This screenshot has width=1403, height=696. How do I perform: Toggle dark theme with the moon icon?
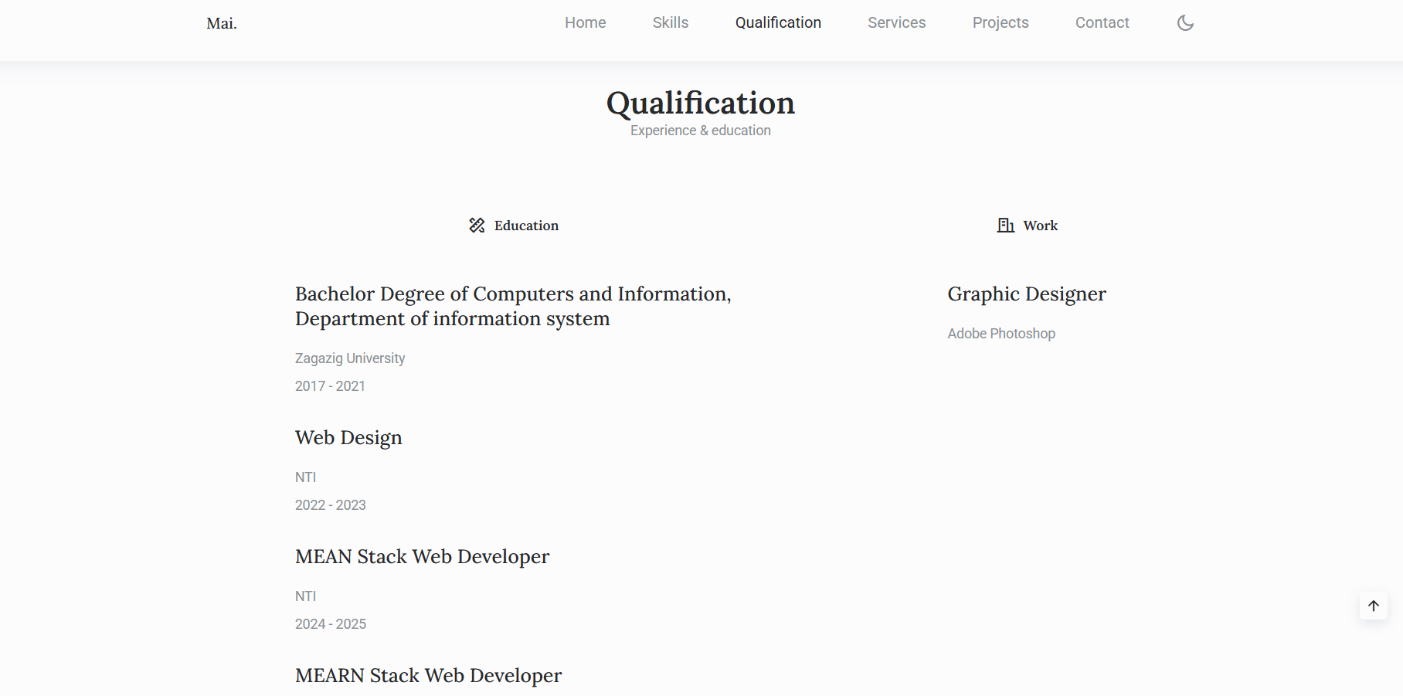click(x=1185, y=23)
